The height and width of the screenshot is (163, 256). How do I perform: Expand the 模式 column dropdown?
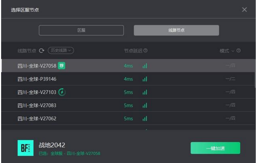[227, 51]
